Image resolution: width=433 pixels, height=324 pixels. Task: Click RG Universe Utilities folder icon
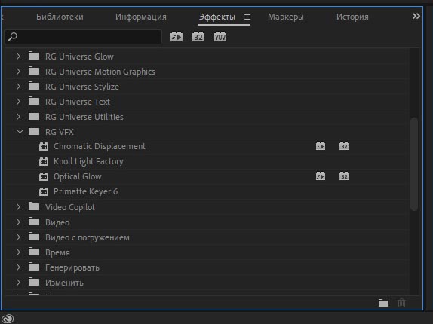pyautogui.click(x=34, y=116)
